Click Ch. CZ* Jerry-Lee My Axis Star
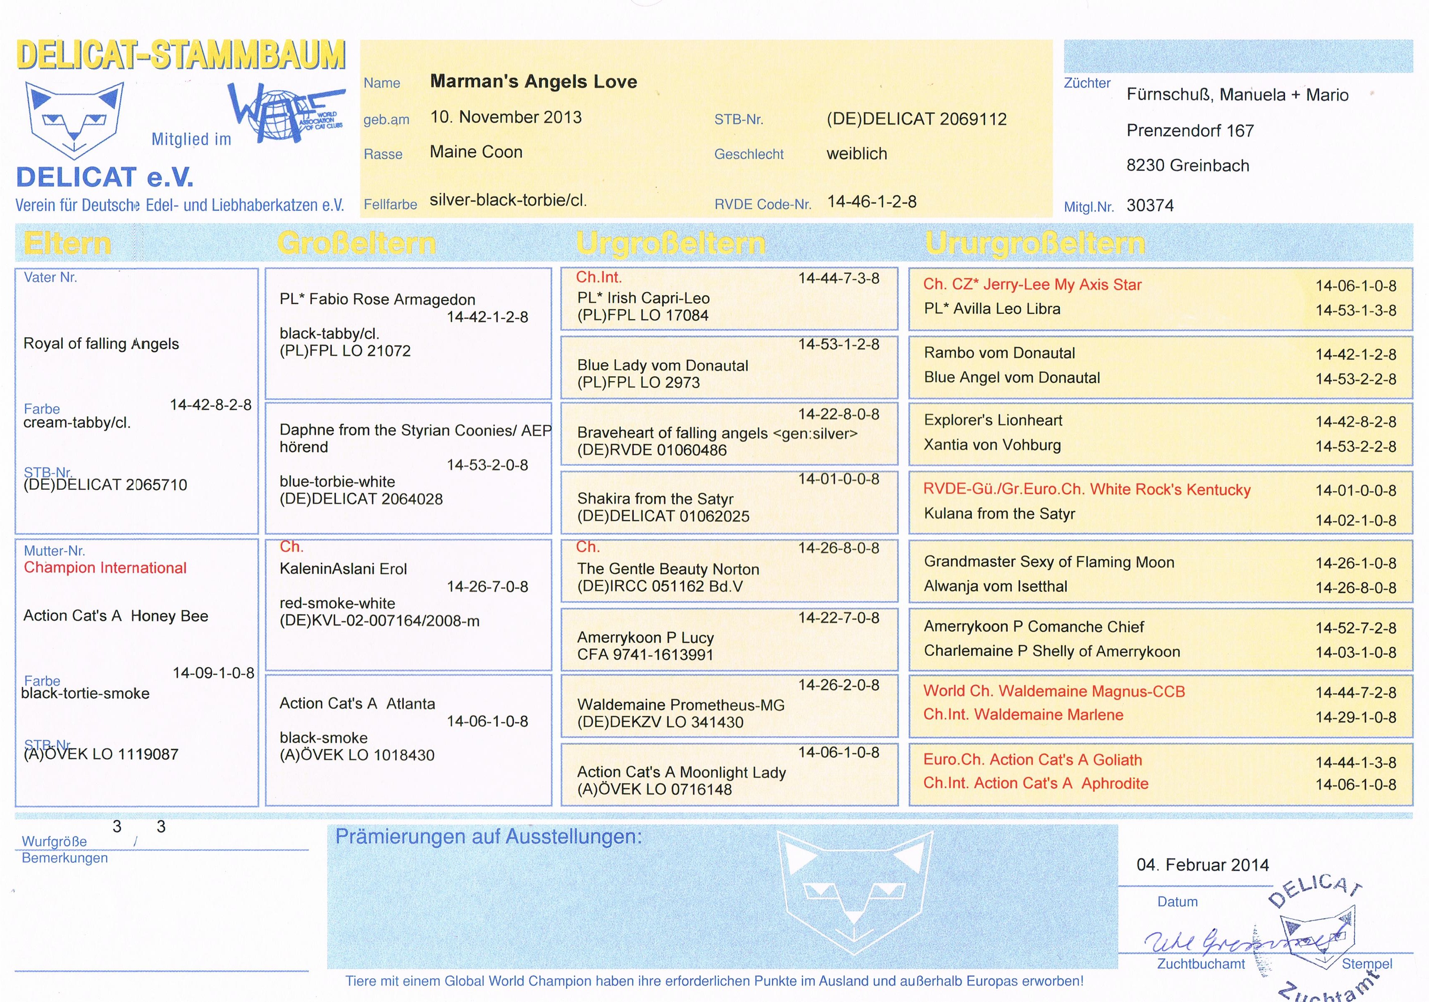This screenshot has width=1429, height=1002. click(x=1033, y=284)
